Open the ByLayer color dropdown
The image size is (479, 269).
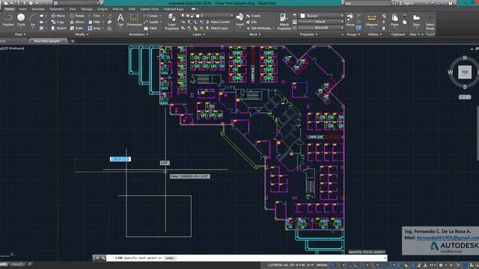pyautogui.click(x=321, y=16)
